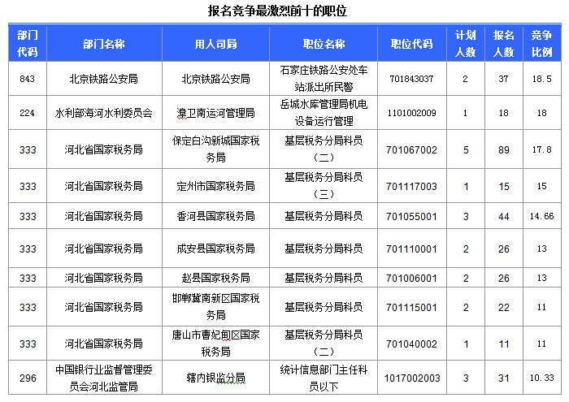
Task: Click competition ratio 14.66
Action: [542, 216]
